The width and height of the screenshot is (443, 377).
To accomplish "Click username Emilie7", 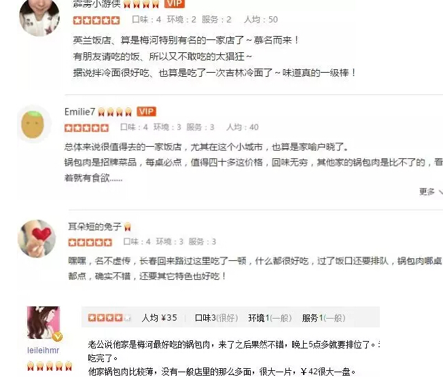I will pyautogui.click(x=79, y=112).
